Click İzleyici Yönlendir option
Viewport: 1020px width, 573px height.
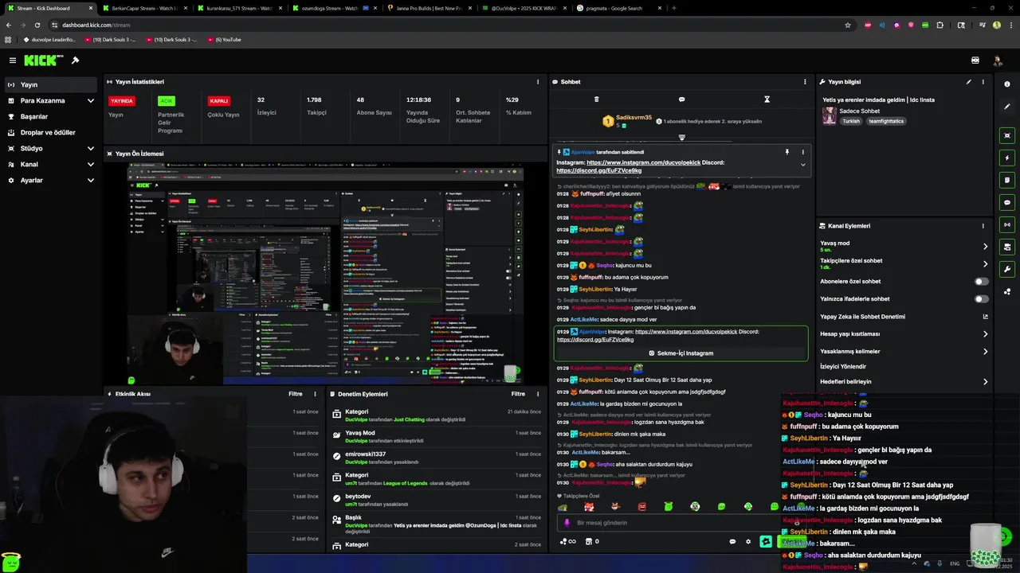pos(843,367)
